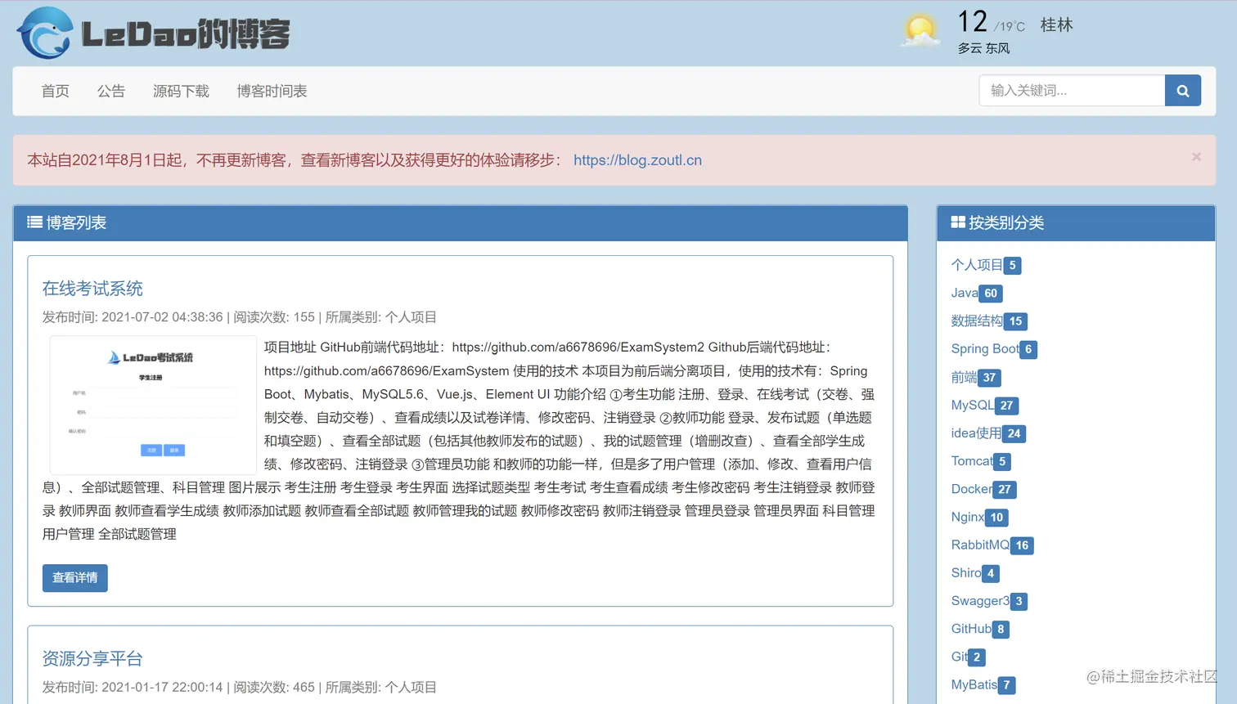Select the Git category
Viewport: 1237px width, 704px height.
[959, 657]
